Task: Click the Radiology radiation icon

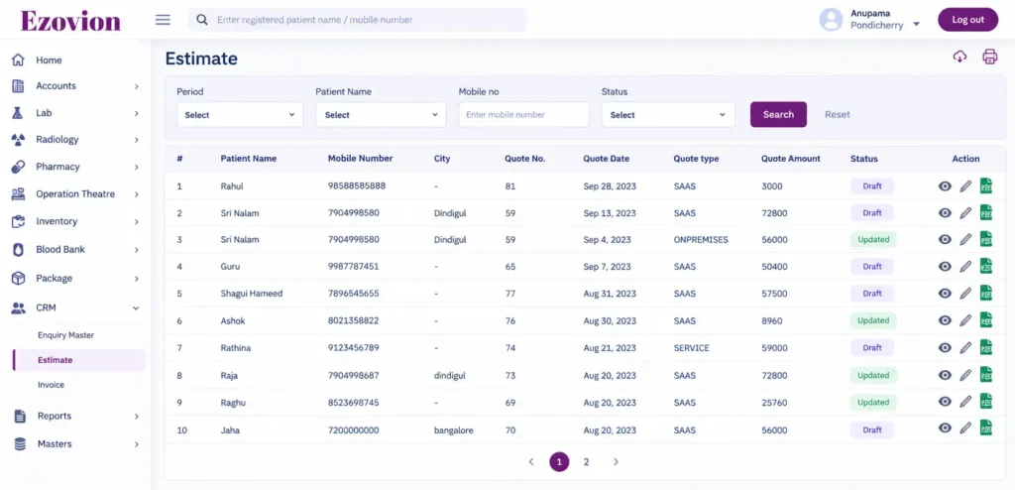Action: (18, 139)
